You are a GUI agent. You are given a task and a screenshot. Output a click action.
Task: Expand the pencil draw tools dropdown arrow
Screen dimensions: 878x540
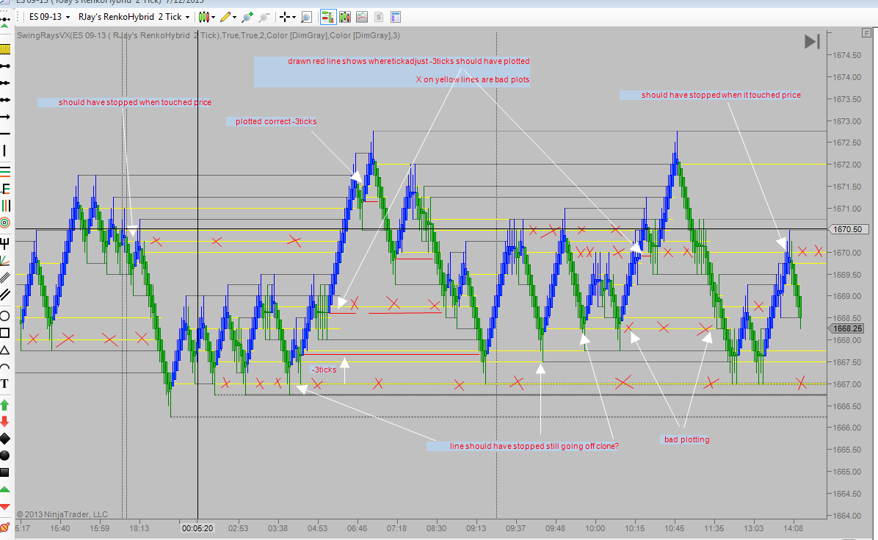235,18
